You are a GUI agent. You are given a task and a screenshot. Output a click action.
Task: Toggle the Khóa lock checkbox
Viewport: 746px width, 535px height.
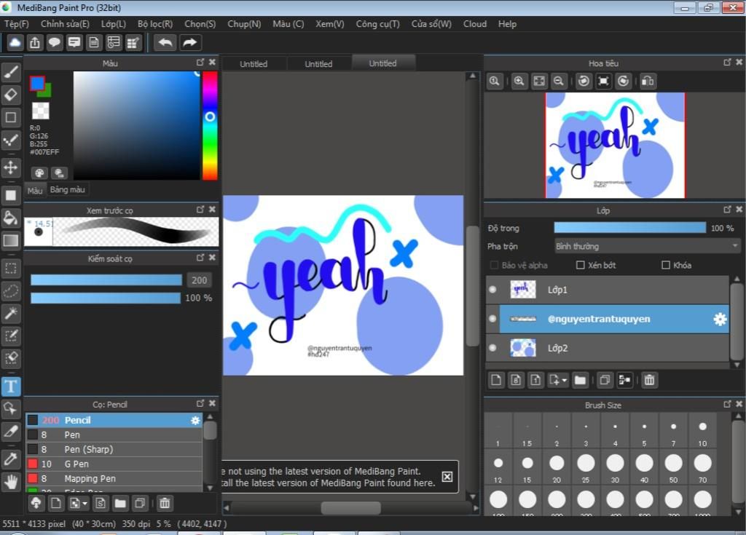point(666,266)
